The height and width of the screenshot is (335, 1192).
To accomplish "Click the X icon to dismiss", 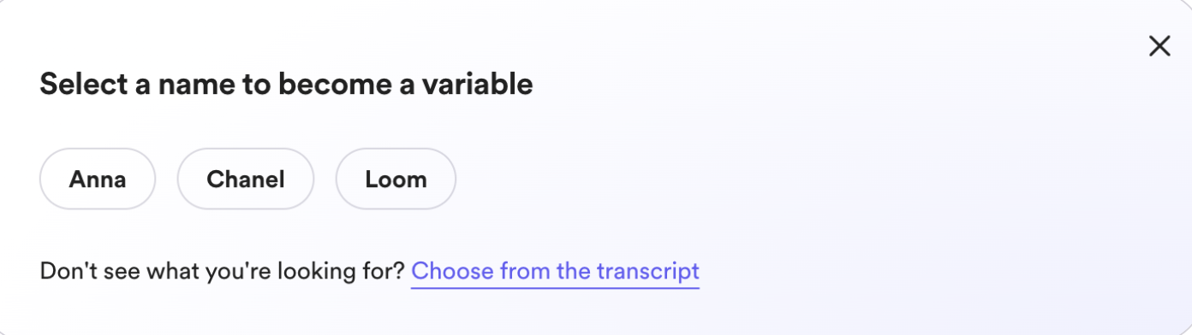I will click(x=1159, y=46).
